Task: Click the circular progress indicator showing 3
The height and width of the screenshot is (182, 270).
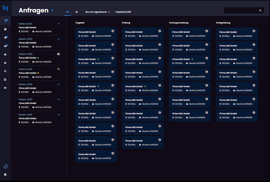Action: coord(5,166)
